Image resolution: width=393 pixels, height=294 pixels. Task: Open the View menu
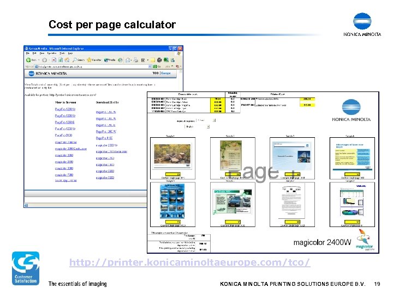point(42,53)
